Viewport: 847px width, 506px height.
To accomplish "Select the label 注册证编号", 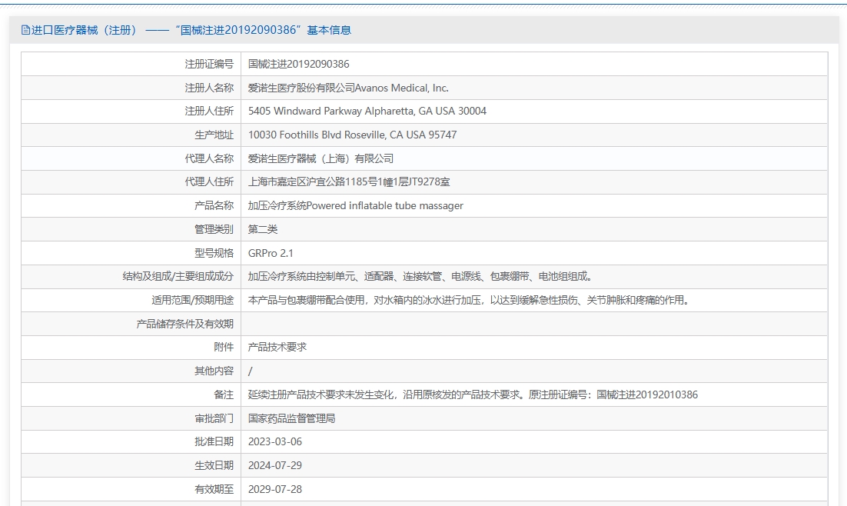I will pyautogui.click(x=209, y=65).
